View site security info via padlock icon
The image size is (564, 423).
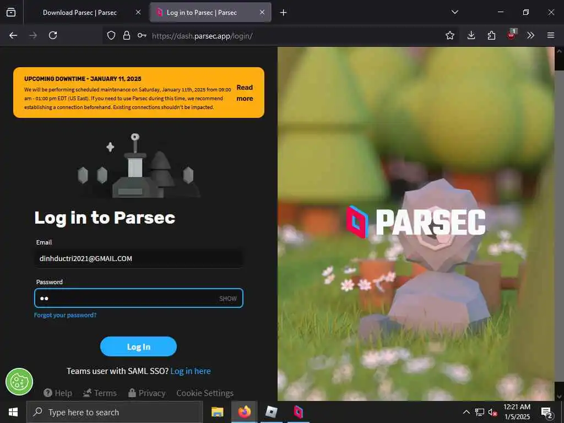click(126, 35)
